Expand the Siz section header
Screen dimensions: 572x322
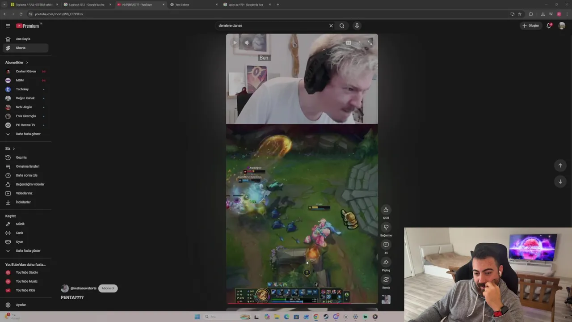(x=10, y=148)
